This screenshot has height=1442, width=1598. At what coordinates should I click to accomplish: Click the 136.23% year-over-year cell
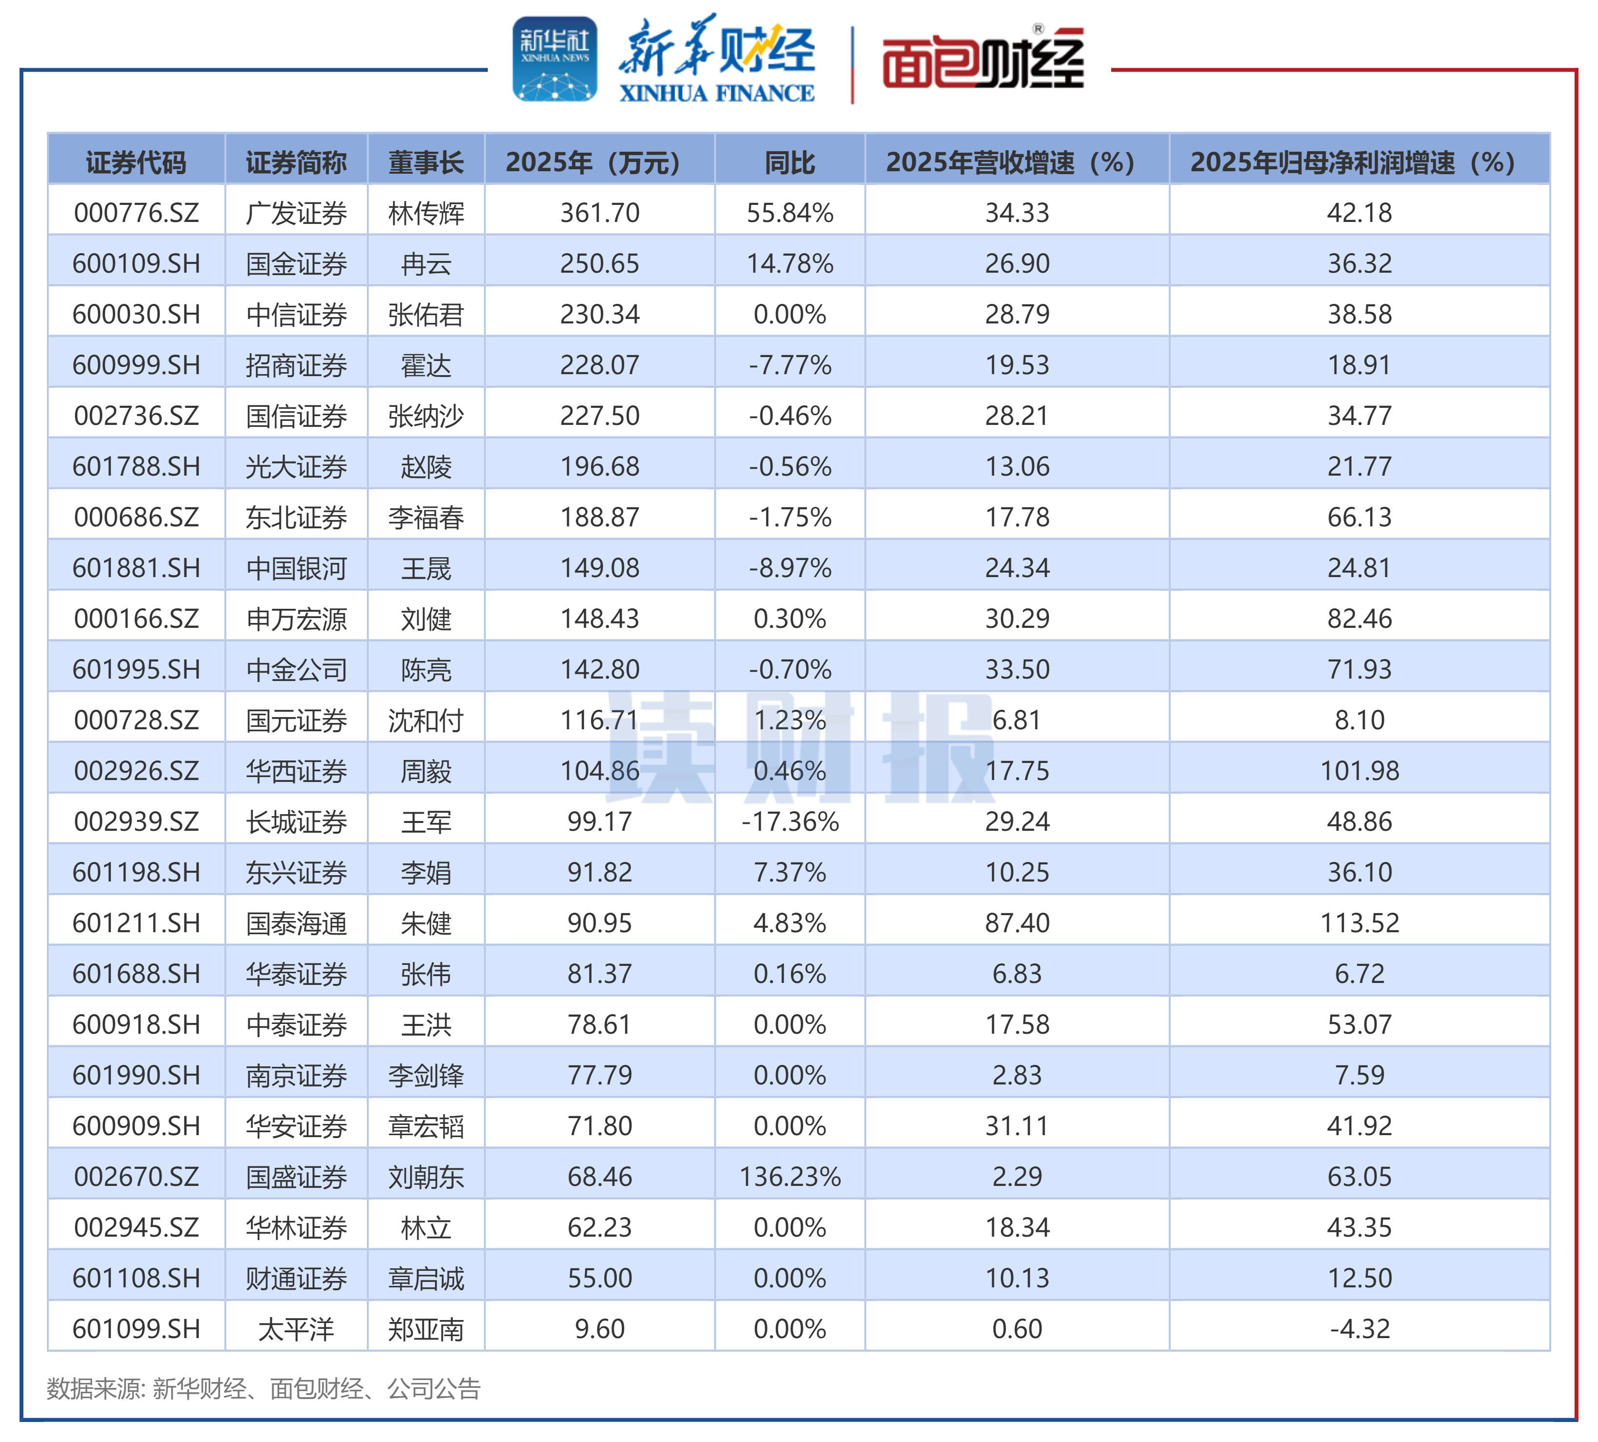(789, 1177)
